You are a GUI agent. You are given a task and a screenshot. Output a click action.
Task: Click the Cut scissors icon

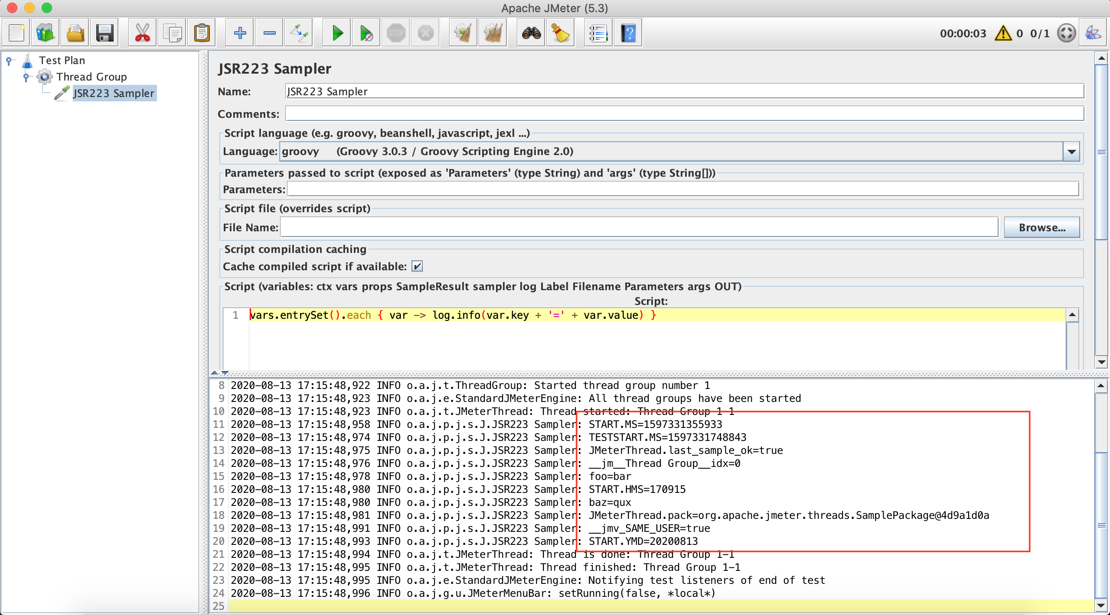point(143,33)
